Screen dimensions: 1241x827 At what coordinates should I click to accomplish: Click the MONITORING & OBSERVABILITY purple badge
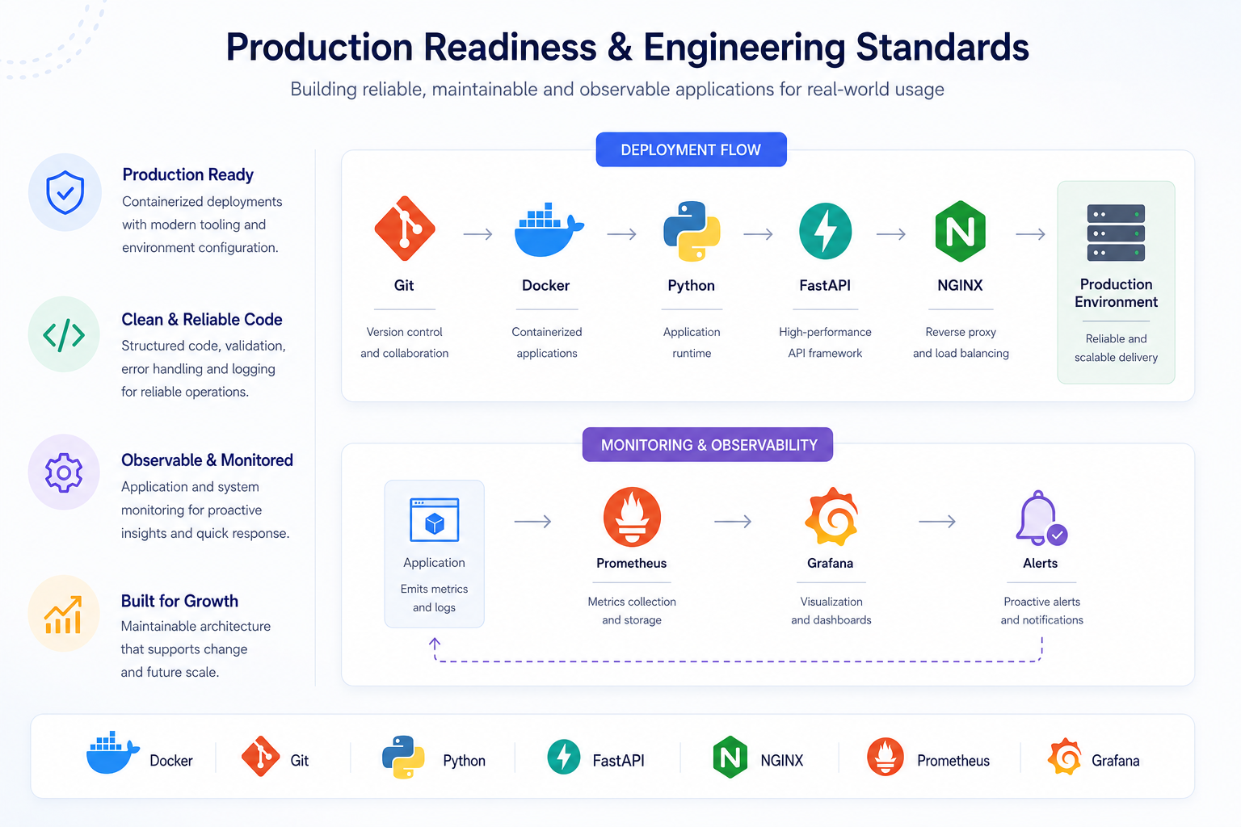click(708, 444)
